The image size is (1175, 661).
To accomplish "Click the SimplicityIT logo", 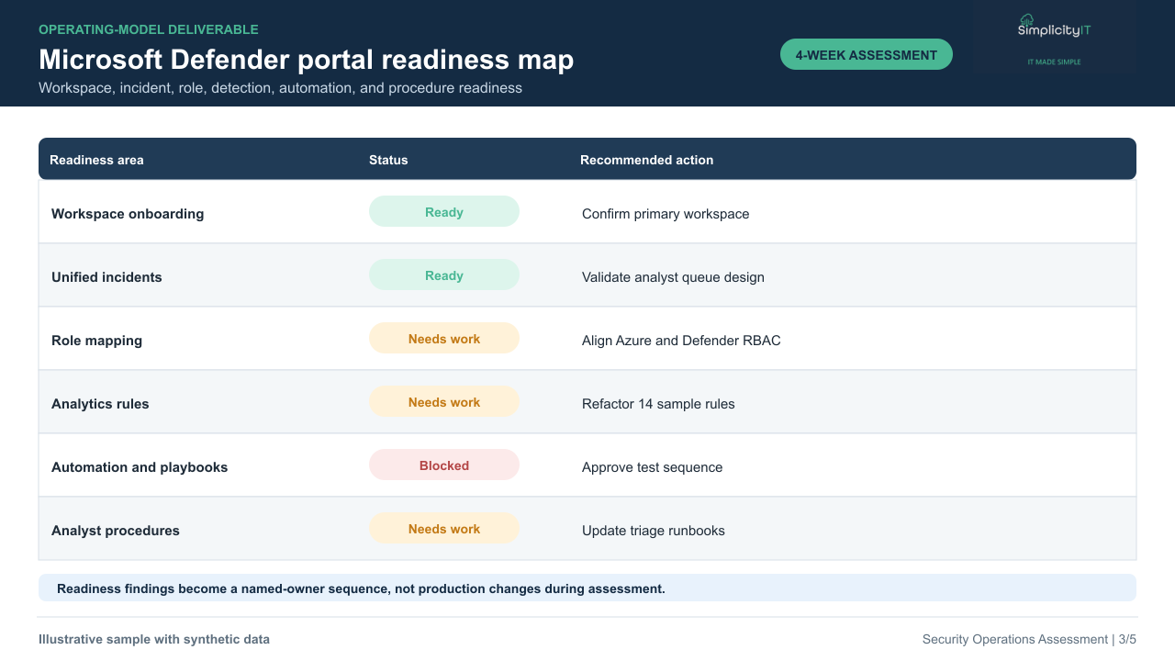I will [1054, 26].
